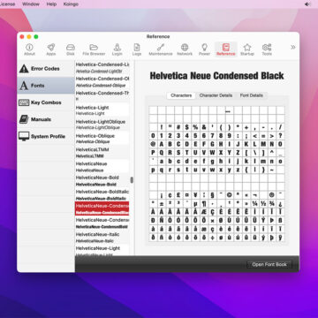Switch to the Font Details tab
This screenshot has width=318, height=318.
tap(252, 95)
